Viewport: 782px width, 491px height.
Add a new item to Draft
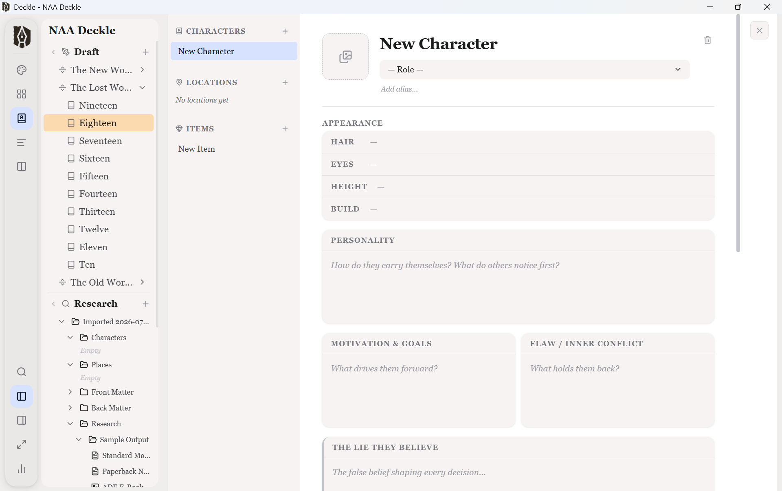[145, 52]
